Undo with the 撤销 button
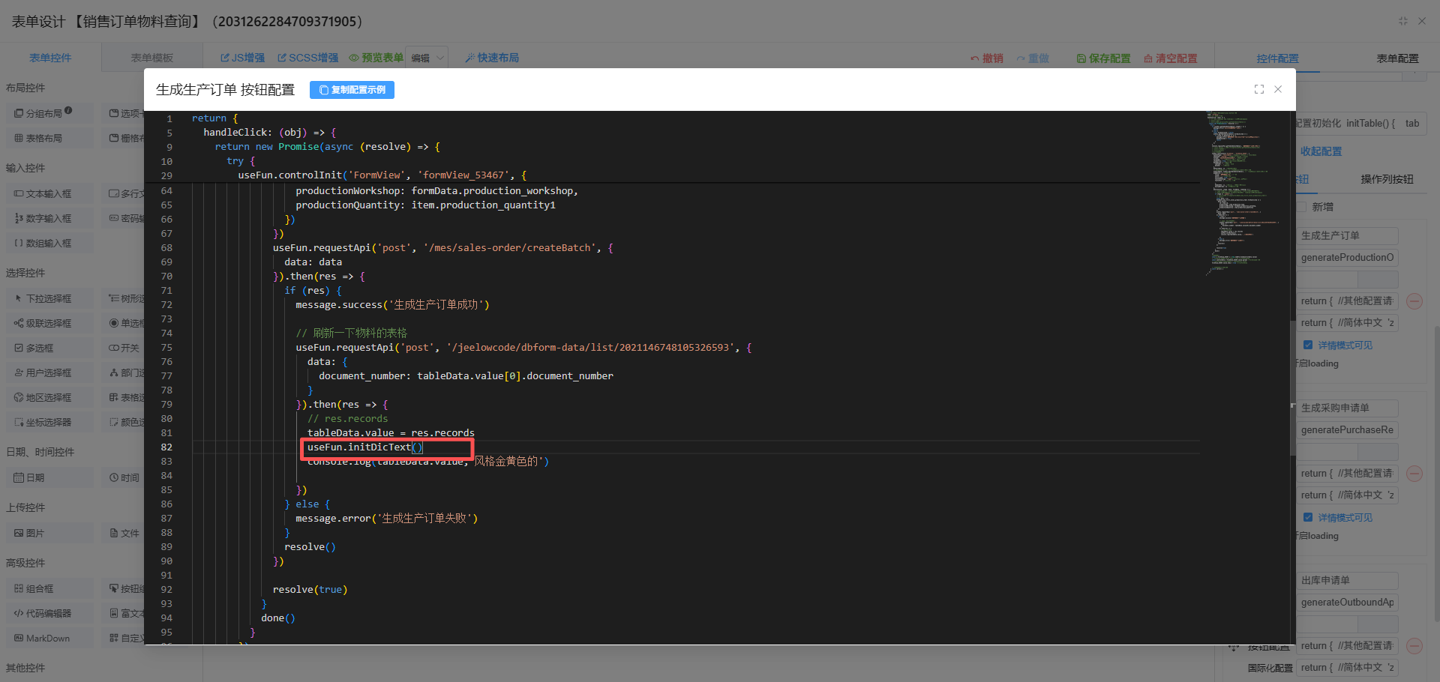The width and height of the screenshot is (1440, 682). 987,58
